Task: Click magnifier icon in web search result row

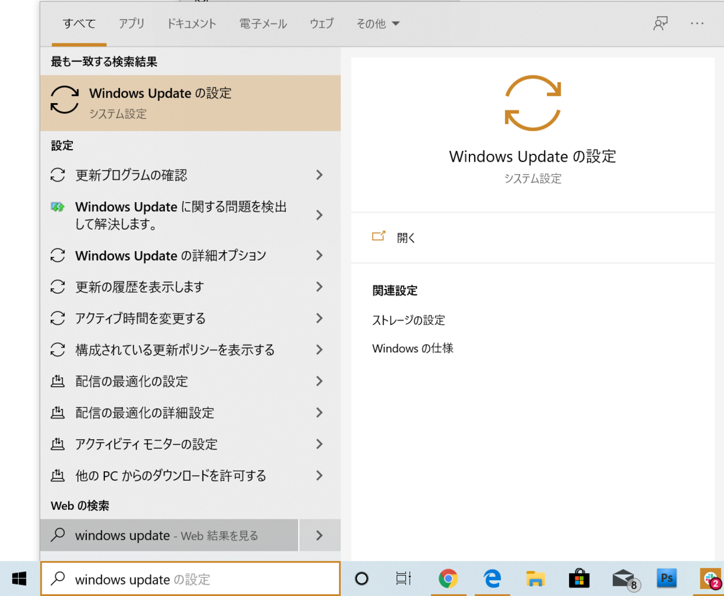Action: point(57,535)
